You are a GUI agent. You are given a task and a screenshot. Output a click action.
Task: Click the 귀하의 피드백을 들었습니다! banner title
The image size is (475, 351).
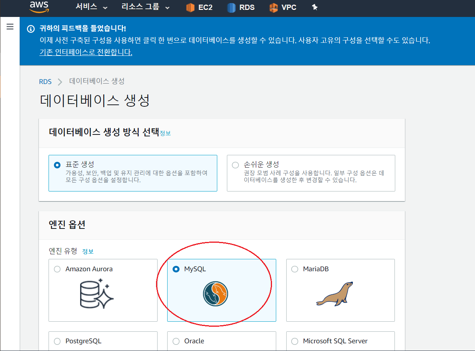pos(83,29)
